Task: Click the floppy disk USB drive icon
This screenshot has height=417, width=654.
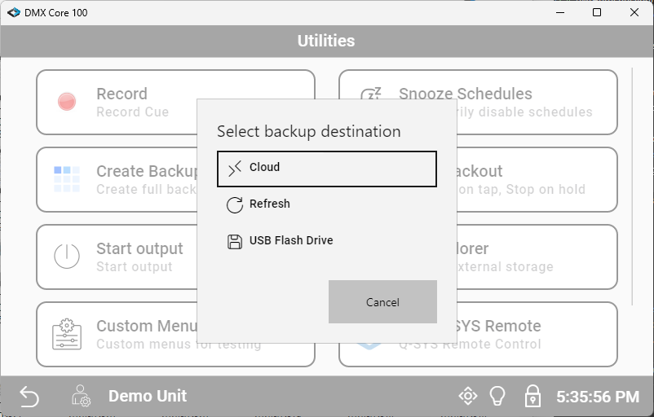Action: [x=235, y=241]
